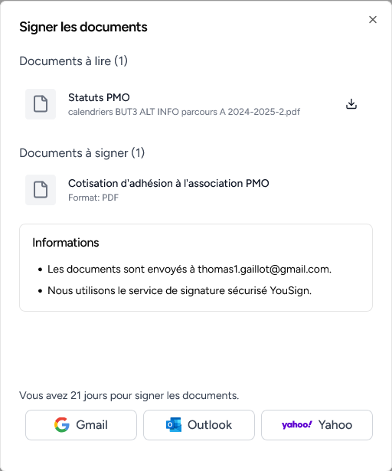Image resolution: width=392 pixels, height=471 pixels.
Task: Click the Cotisation d'adhésion document icon
Action: click(x=41, y=190)
